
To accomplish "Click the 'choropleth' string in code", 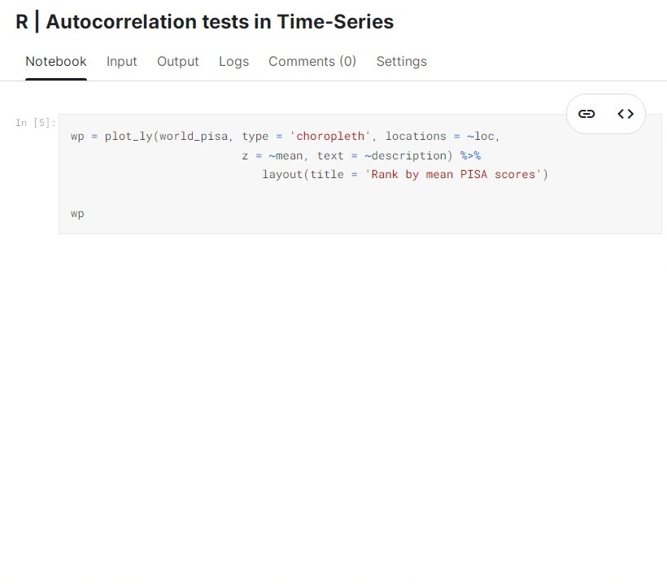I will pos(329,136).
